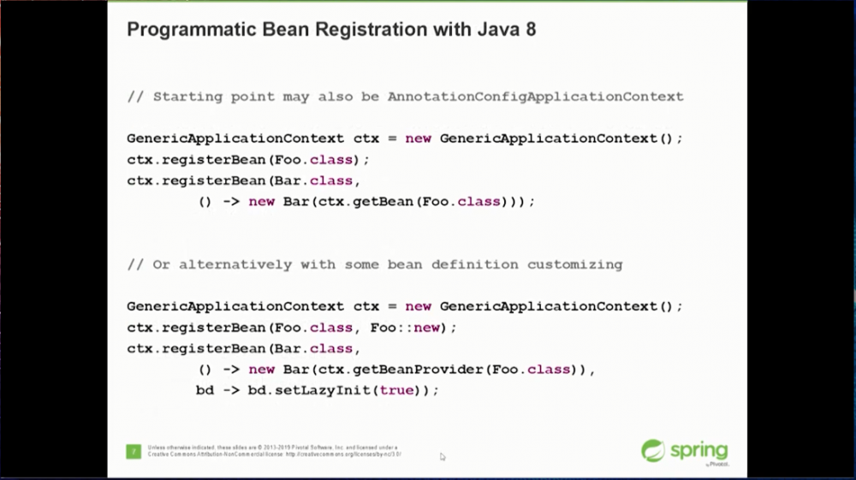
Task: Open the creativecommons.org license URL in footer
Action: coord(343,453)
